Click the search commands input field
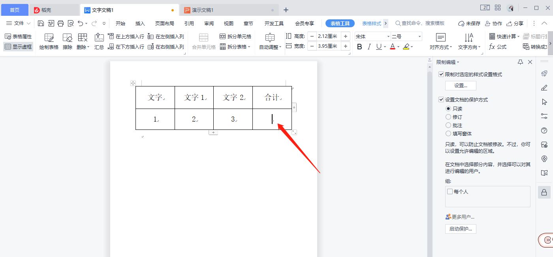Image resolution: width=553 pixels, height=257 pixels. coord(420,23)
